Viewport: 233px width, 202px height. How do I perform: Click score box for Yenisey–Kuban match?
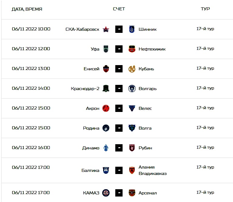(119, 69)
